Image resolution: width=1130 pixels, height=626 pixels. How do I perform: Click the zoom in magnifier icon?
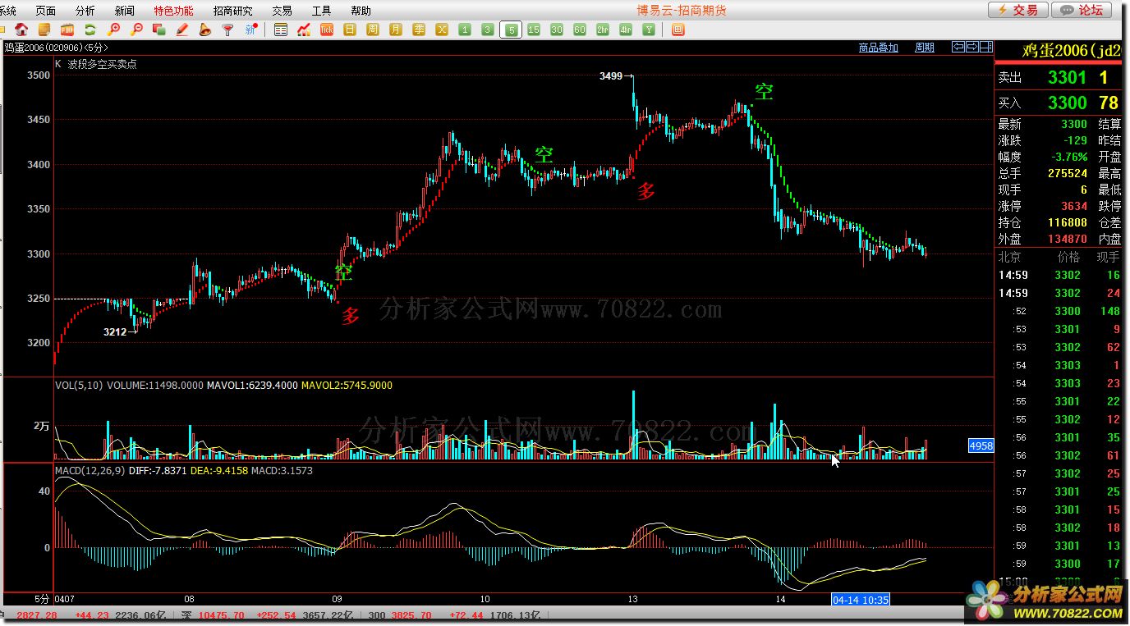114,30
